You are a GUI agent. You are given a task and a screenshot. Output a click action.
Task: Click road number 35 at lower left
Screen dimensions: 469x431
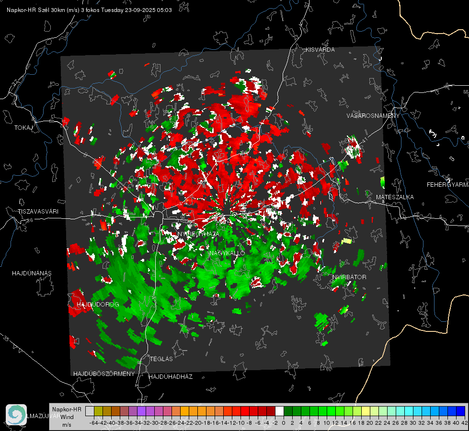[x=6, y=338]
